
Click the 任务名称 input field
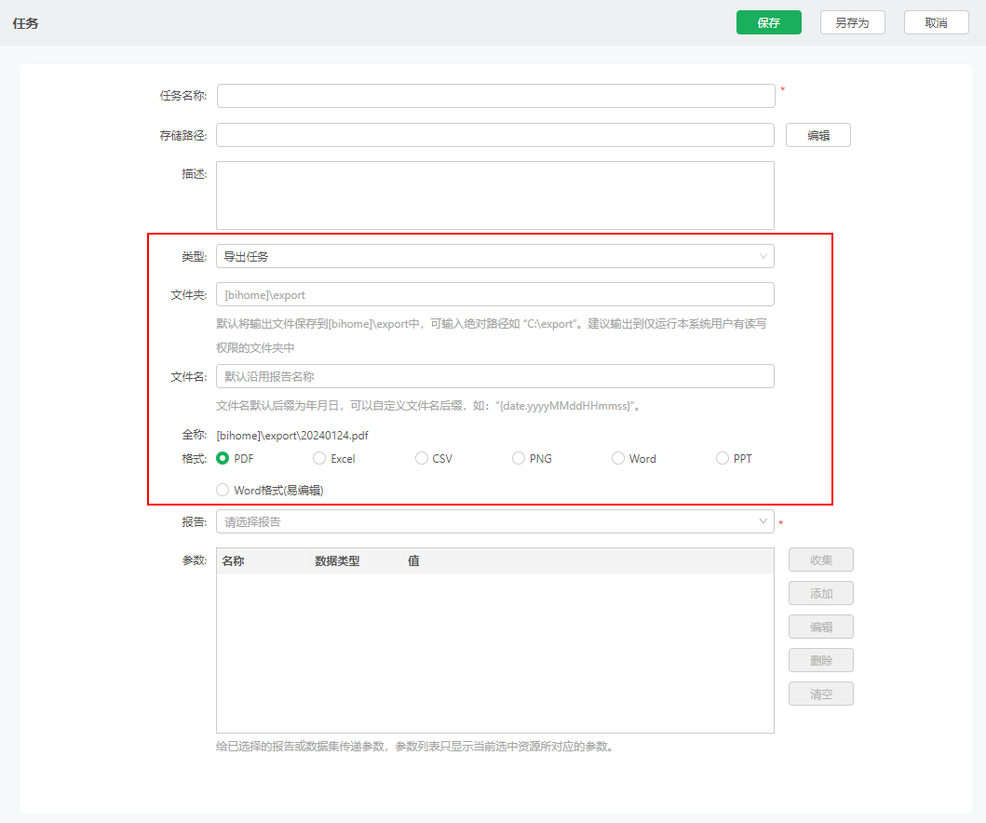(495, 96)
